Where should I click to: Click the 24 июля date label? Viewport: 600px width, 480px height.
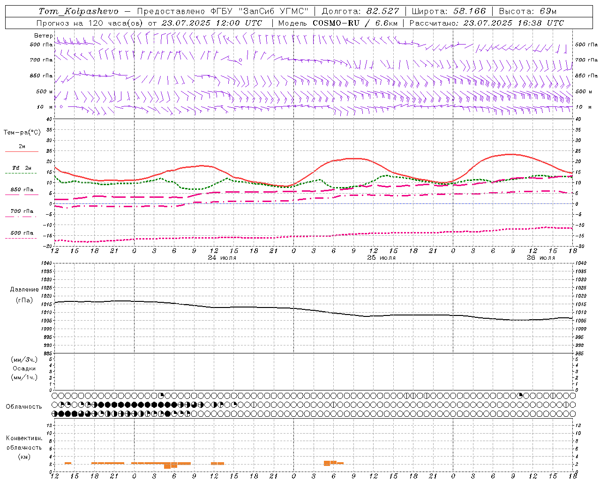tap(222, 258)
